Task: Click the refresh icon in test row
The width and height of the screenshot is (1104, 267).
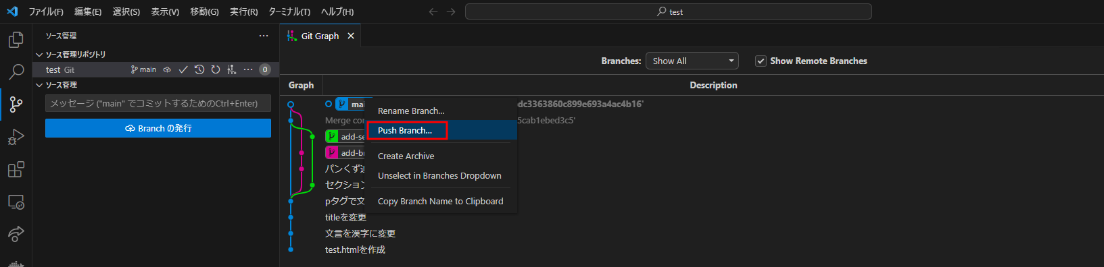Action: pos(216,69)
